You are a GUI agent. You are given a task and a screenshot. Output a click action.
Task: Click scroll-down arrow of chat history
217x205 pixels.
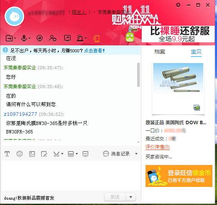pos(138,142)
